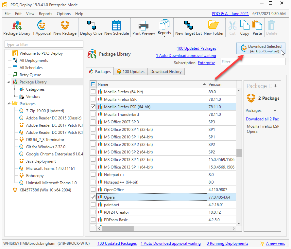291x249 pixels.
Task: Click the Cut toolbar icon
Action: pos(232,28)
